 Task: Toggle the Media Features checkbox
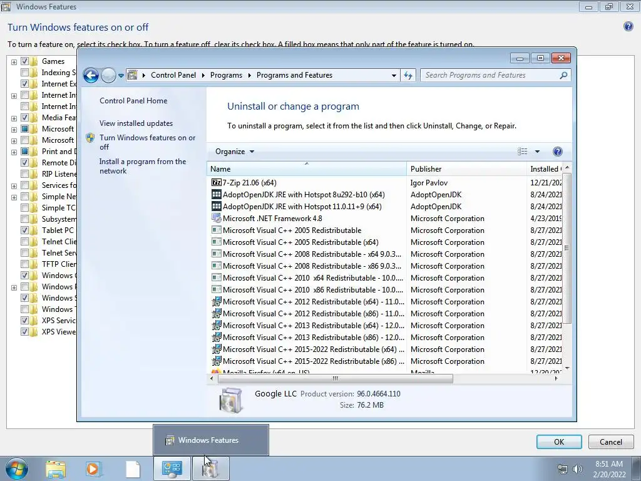pos(24,117)
